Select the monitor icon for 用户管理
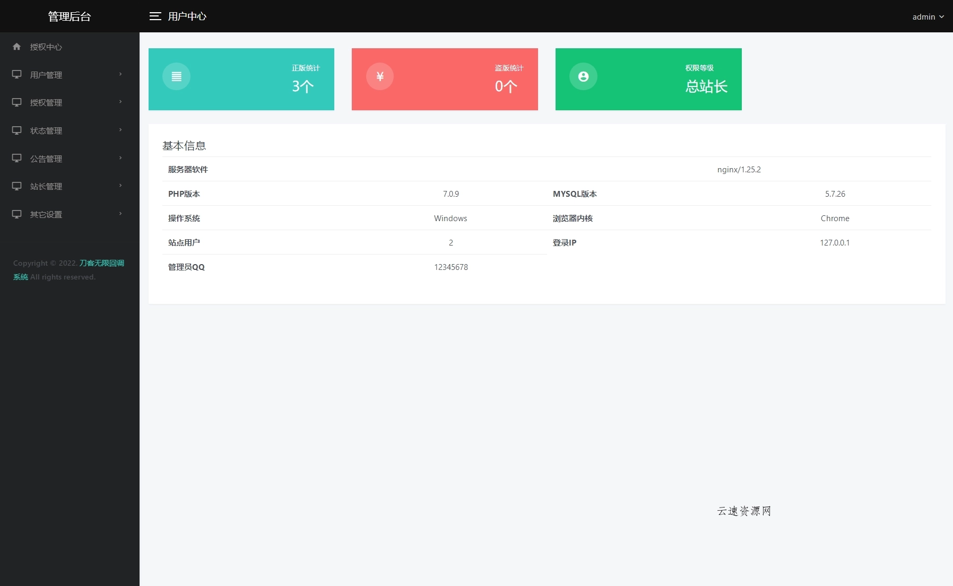 pyautogui.click(x=16, y=74)
